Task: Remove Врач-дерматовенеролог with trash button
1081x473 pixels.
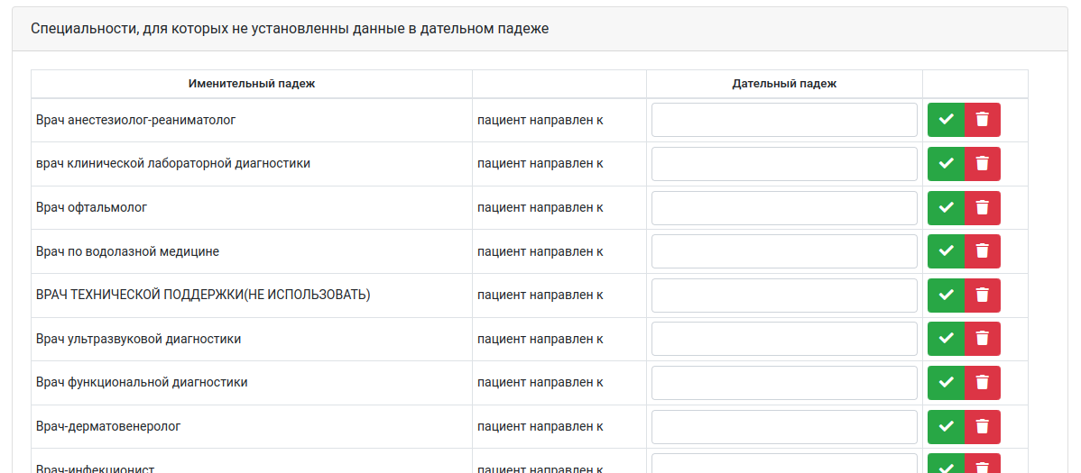Action: tap(983, 426)
